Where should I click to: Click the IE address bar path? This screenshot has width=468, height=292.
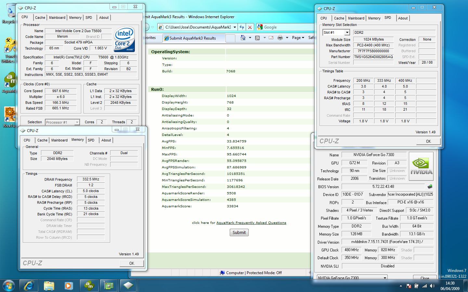click(x=198, y=27)
